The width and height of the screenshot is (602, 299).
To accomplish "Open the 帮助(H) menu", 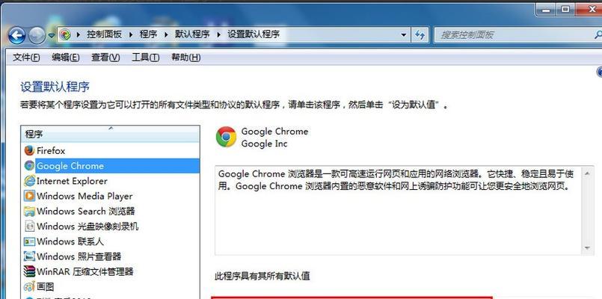I will coord(185,58).
